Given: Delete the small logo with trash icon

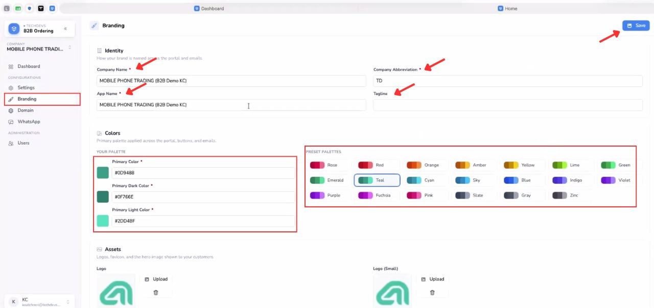Looking at the screenshot, I should point(432,293).
